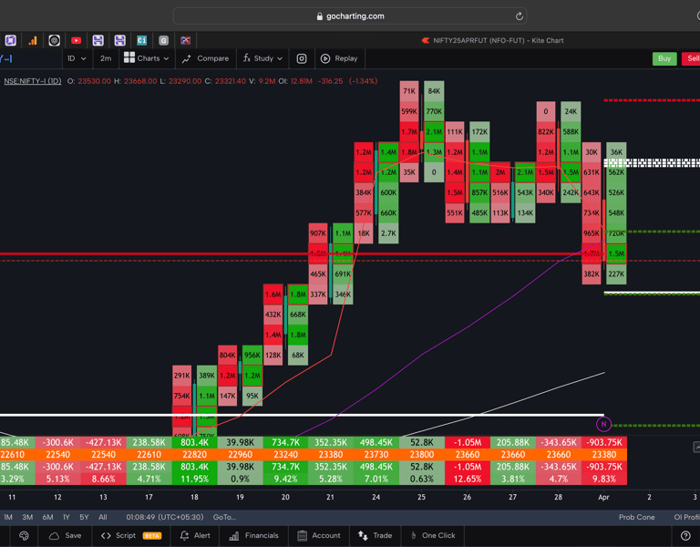The height and width of the screenshot is (547, 700).
Task: Select the 5Y range
Action: coord(84,517)
